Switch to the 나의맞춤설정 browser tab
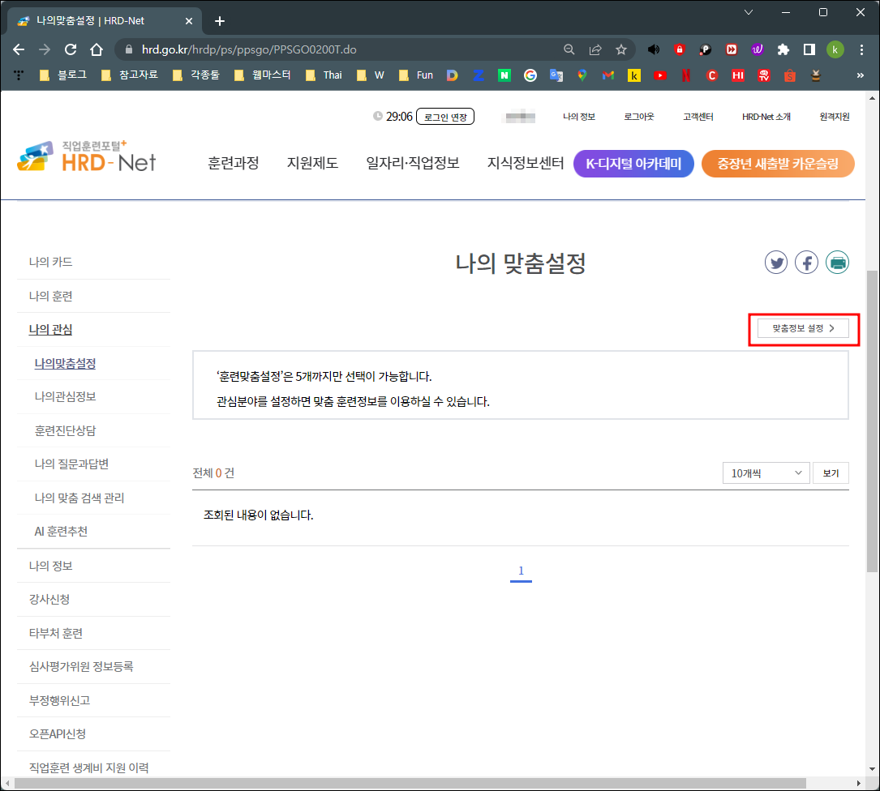This screenshot has height=791, width=880. pyautogui.click(x=89, y=21)
